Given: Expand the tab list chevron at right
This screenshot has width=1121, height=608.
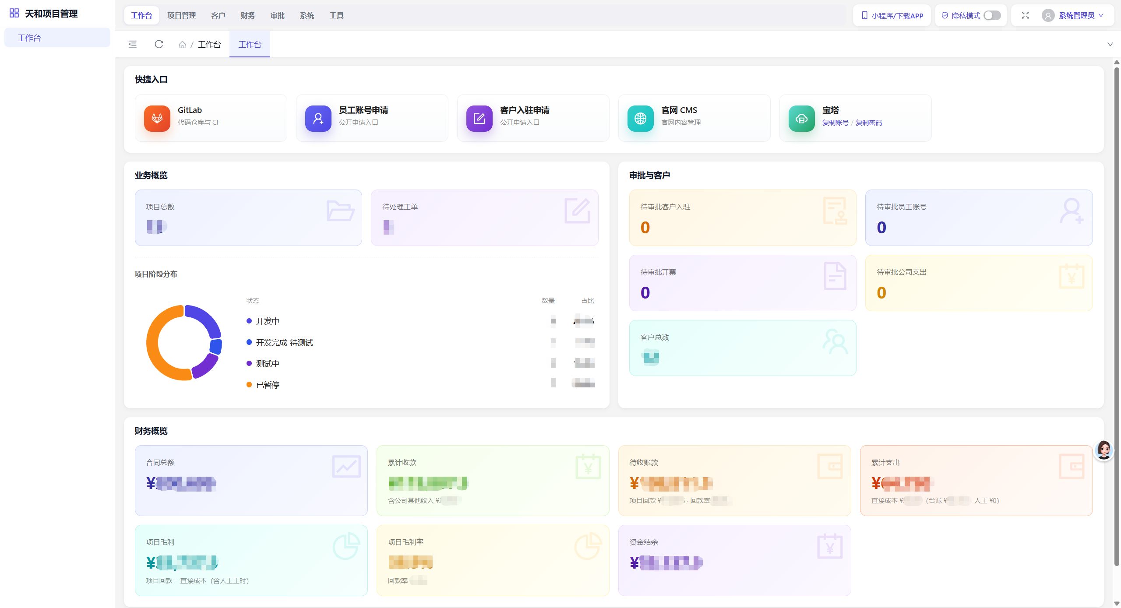Looking at the screenshot, I should coord(1110,44).
